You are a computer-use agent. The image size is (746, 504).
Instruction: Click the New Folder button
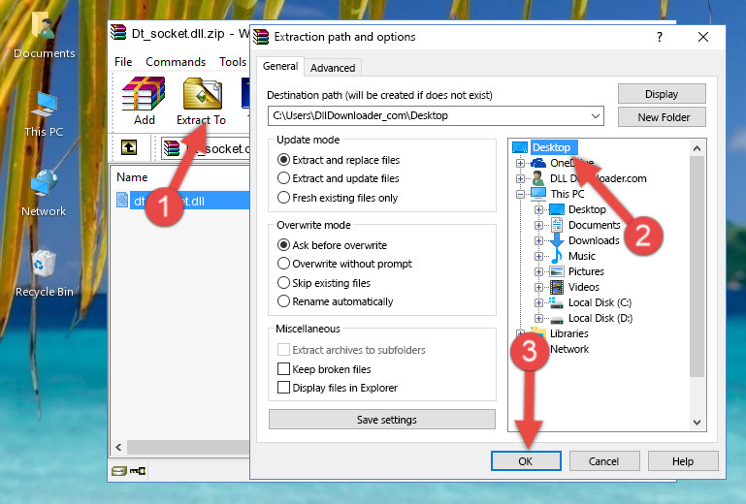pyautogui.click(x=662, y=117)
